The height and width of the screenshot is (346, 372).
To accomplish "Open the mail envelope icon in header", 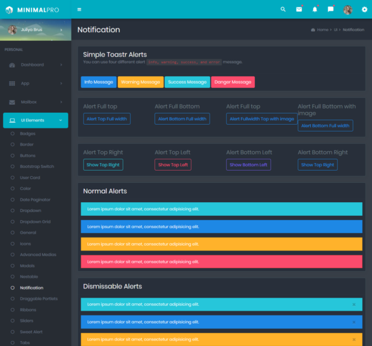I will [299, 9].
